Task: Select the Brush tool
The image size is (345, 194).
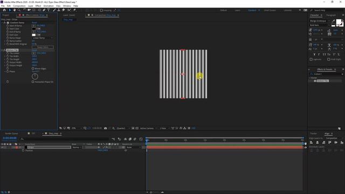Action: 54,10
